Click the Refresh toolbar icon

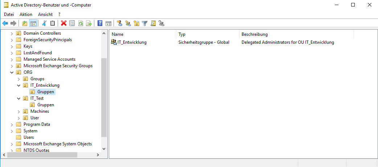[x=81, y=23]
